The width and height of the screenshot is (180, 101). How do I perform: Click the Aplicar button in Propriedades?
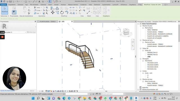[32, 91]
